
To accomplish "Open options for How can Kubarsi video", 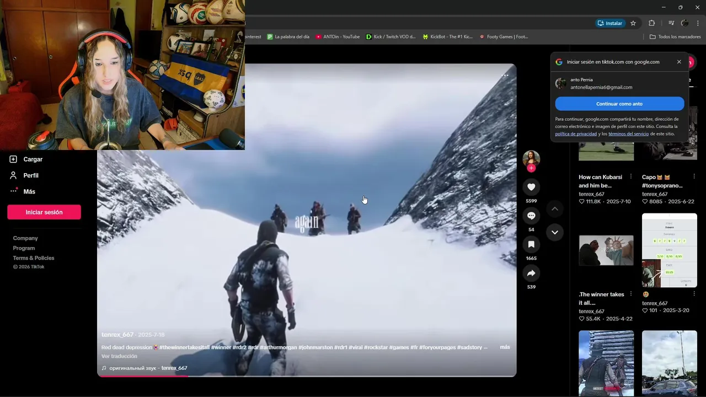I will click(x=631, y=177).
